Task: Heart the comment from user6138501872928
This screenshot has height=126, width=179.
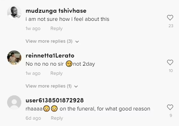Action: [170, 107]
